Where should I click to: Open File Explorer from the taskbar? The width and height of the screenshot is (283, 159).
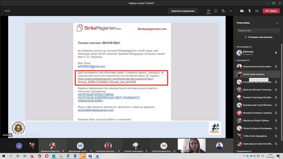click(x=61, y=156)
